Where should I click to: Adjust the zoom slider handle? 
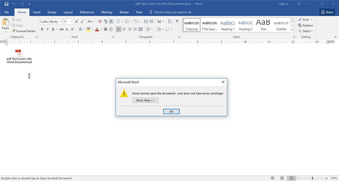pos(313,178)
